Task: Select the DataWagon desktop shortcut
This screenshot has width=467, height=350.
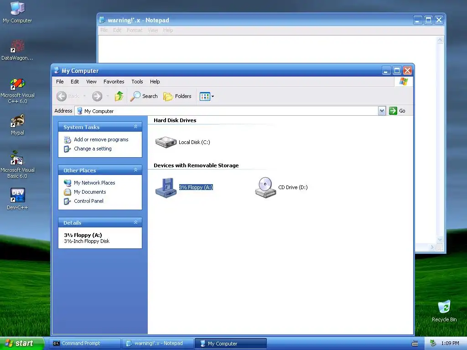Action: tap(17, 50)
